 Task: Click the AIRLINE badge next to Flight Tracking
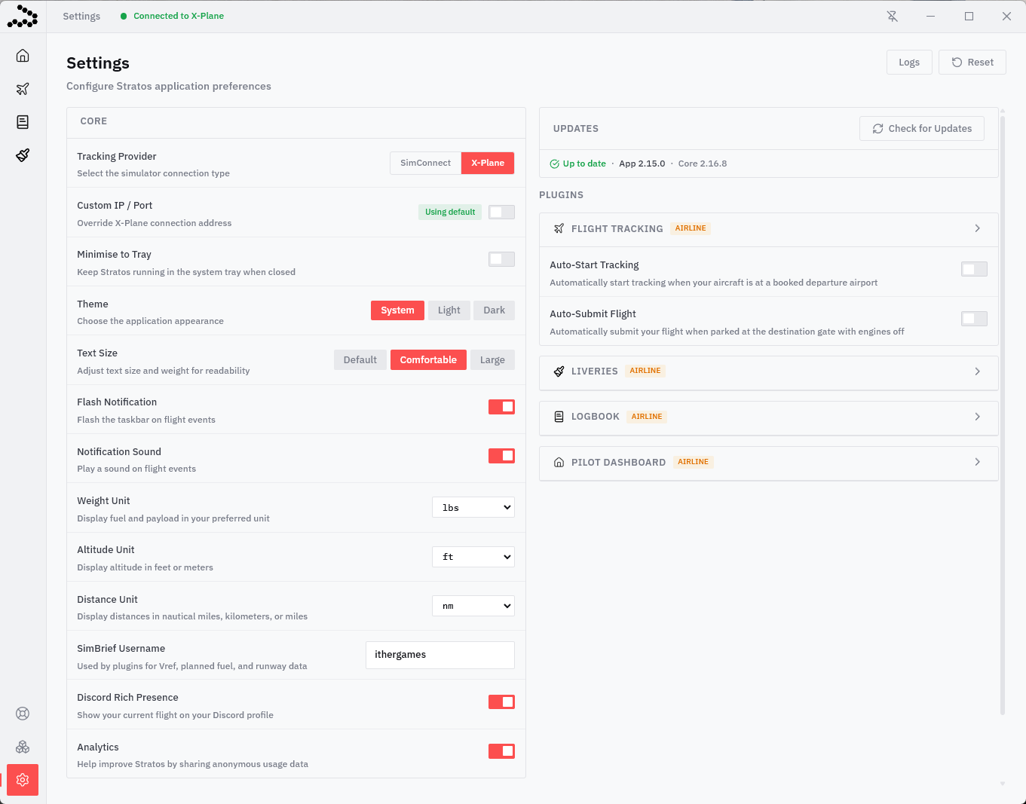point(691,228)
